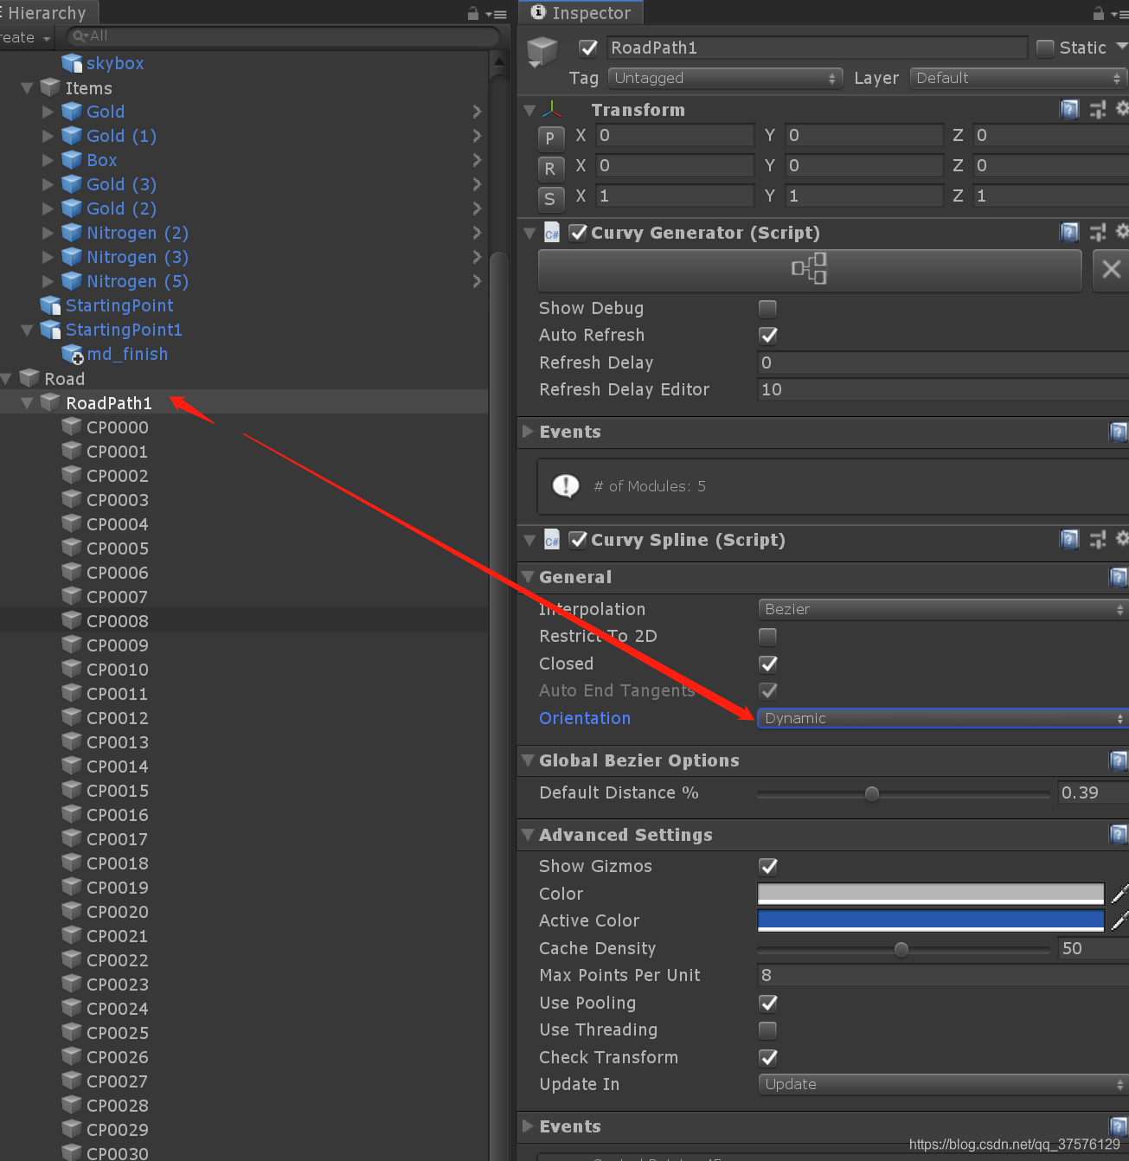Click the RoadPath1 cube icon in Inspector

click(x=542, y=50)
